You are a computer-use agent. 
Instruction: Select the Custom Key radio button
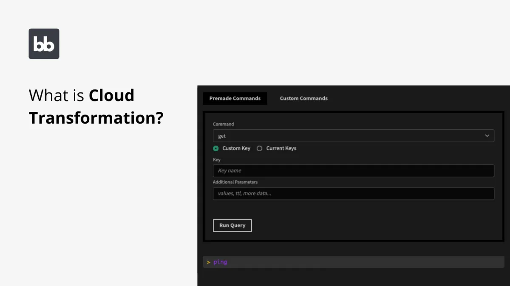tap(216, 148)
